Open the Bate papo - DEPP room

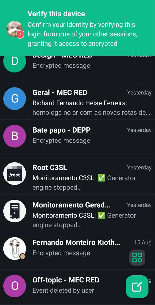(77, 138)
